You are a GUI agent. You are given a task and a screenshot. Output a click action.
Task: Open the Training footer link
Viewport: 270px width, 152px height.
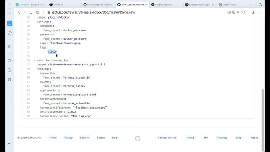tap(221, 138)
